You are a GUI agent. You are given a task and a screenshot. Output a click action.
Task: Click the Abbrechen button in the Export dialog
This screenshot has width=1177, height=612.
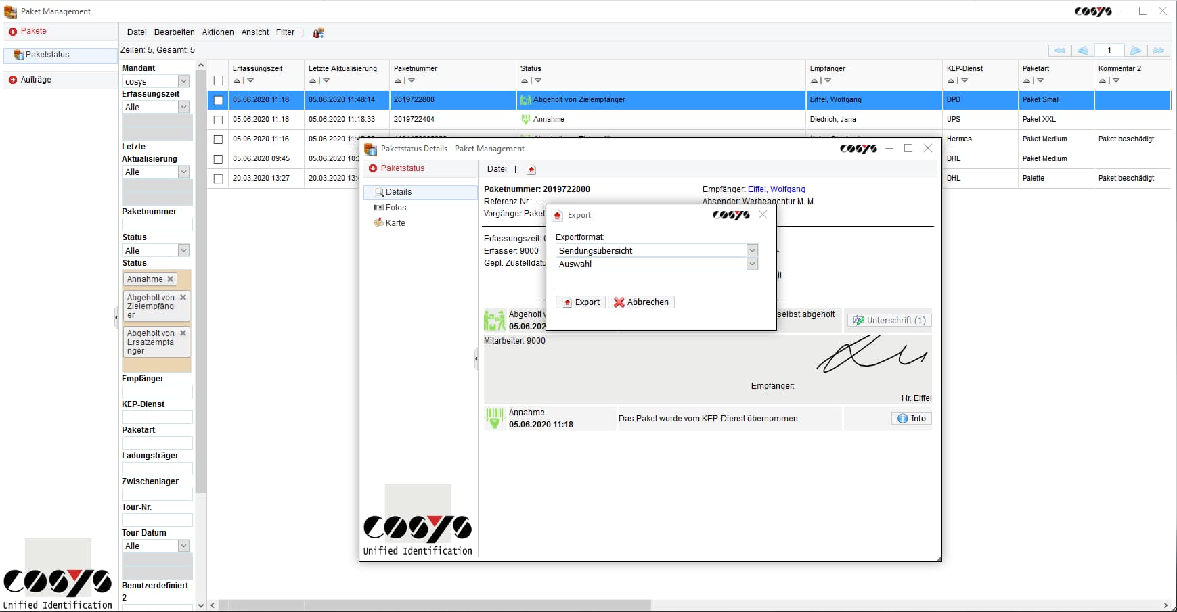[x=641, y=302]
